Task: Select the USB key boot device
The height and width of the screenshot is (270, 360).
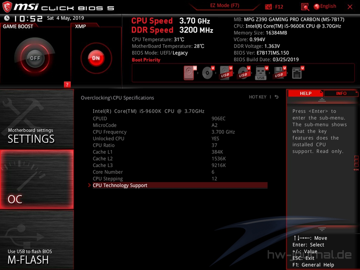Action: click(261, 73)
